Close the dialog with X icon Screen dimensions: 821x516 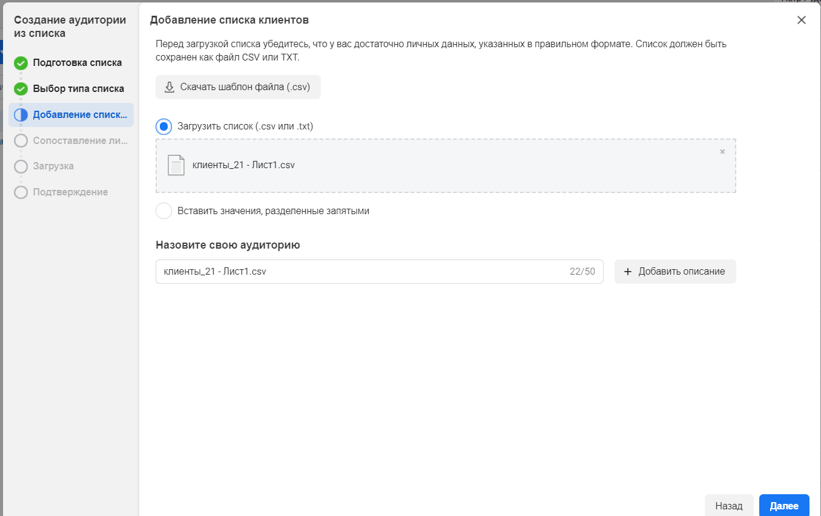[802, 20]
